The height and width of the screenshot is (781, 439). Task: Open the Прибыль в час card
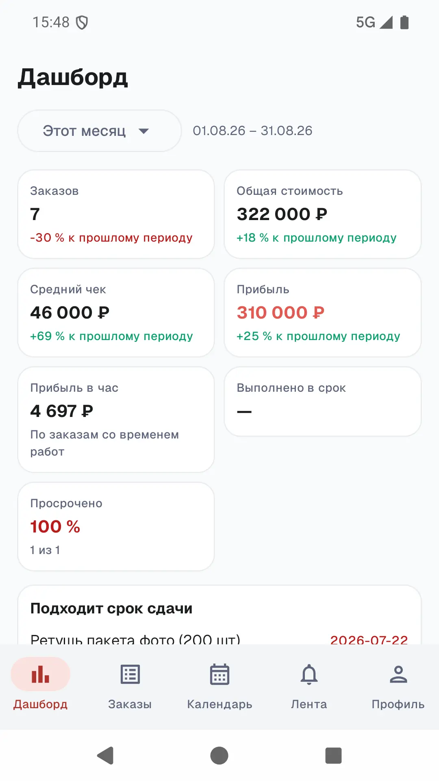point(116,419)
